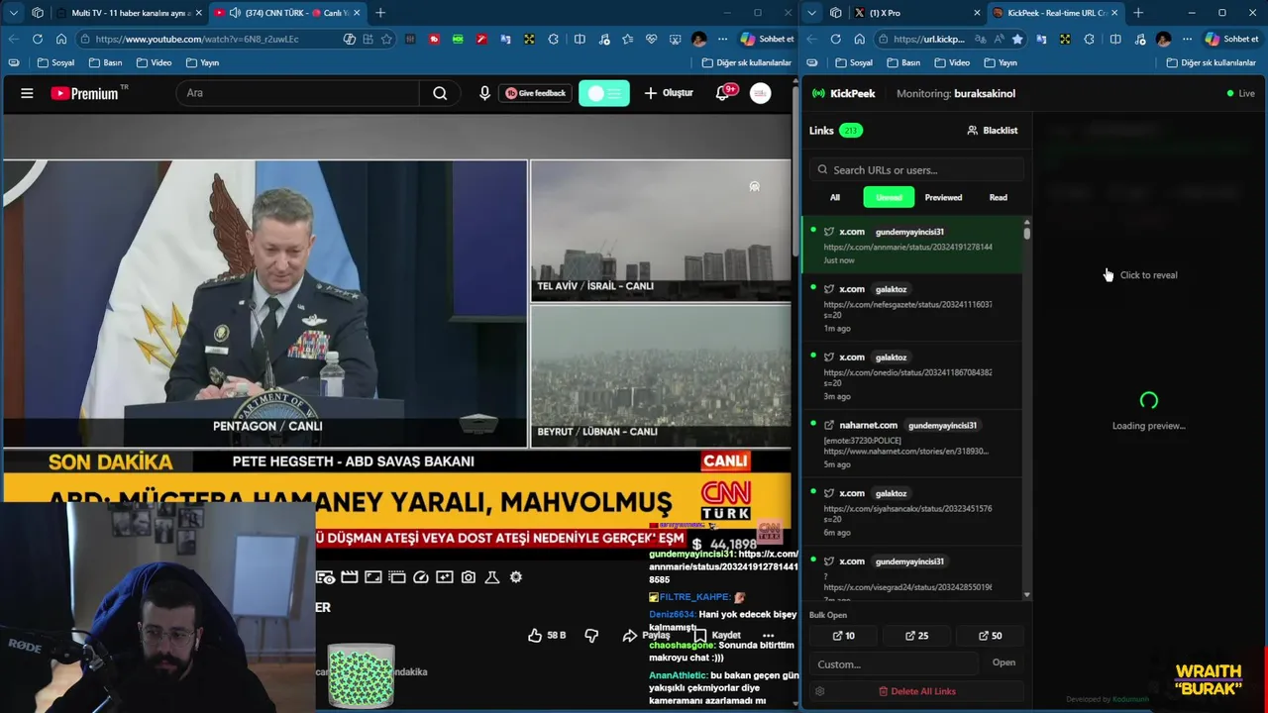Screen dimensions: 1268x713
Task: Switch to KickPeek tab
Action: tap(1055, 13)
